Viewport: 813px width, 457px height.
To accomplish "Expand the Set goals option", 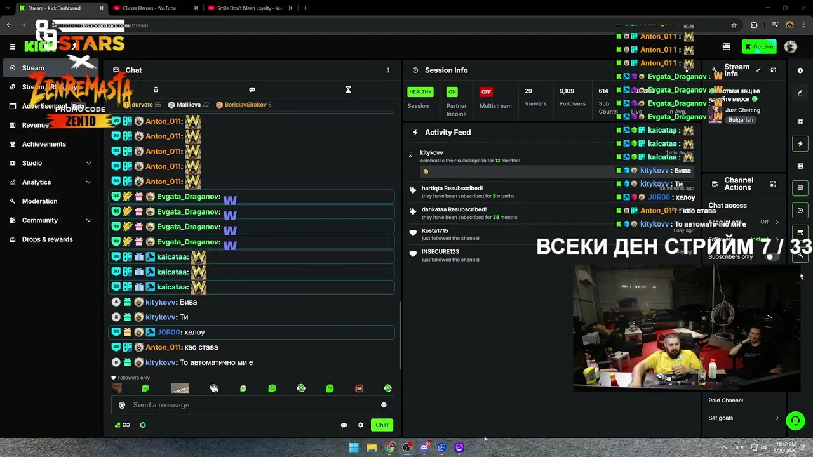I will 743,418.
